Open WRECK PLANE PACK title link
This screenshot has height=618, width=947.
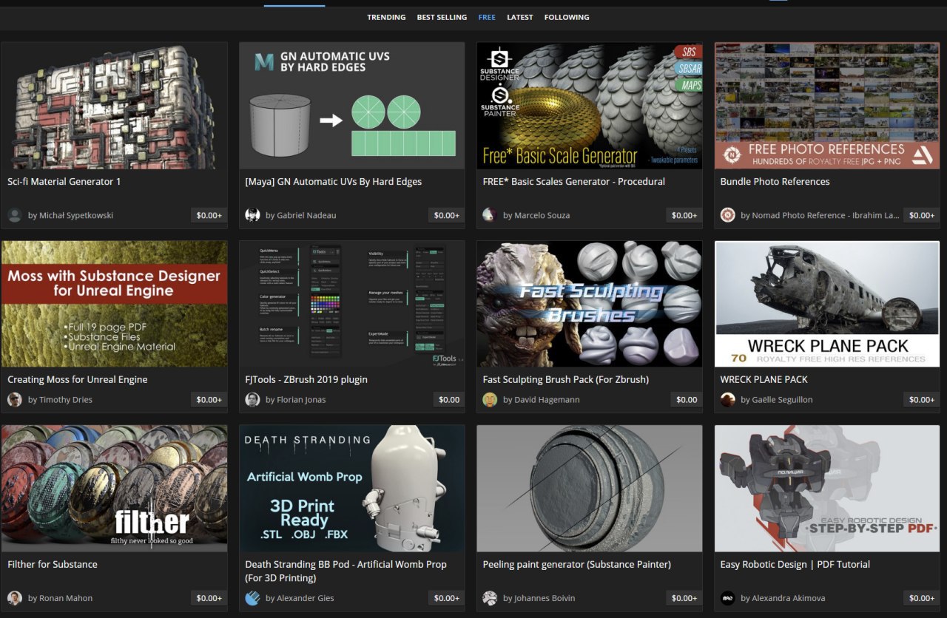coord(764,379)
